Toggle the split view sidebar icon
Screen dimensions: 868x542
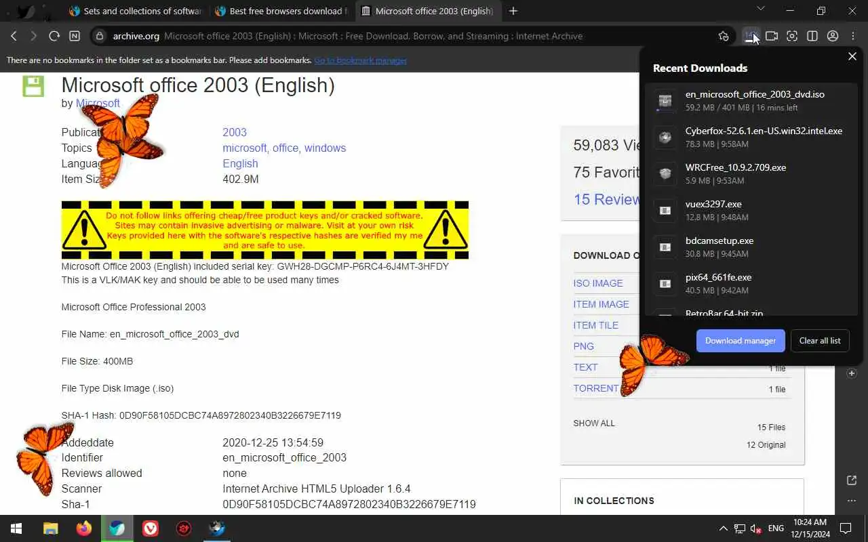tap(812, 36)
